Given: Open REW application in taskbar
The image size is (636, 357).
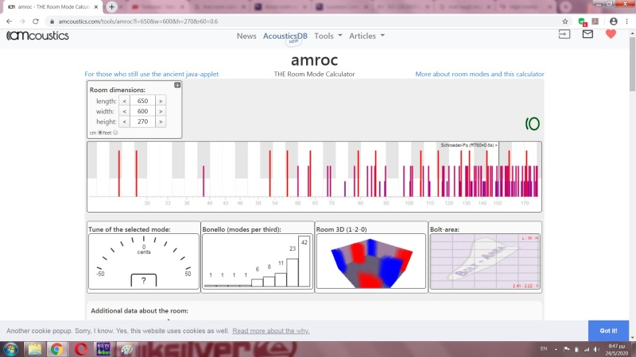Looking at the screenshot, I should point(104,348).
